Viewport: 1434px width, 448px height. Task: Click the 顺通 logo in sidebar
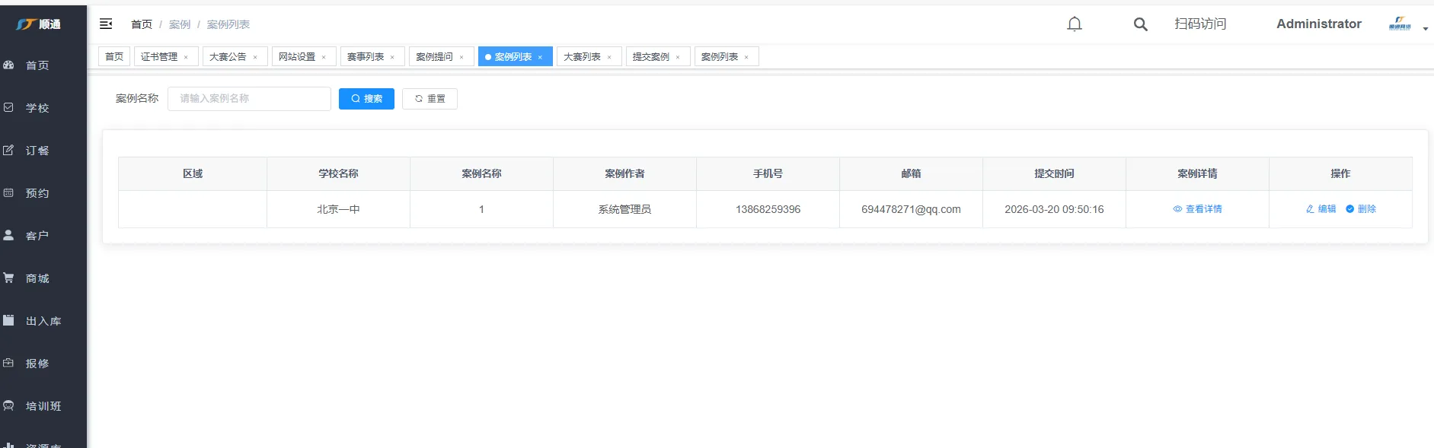pyautogui.click(x=39, y=24)
